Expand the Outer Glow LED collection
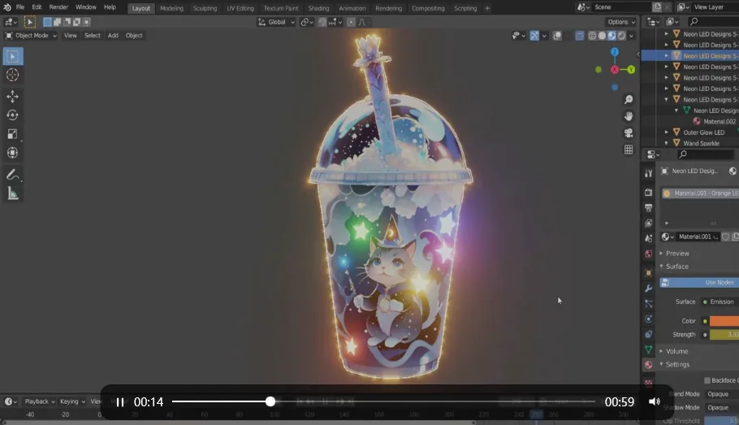Image resolution: width=739 pixels, height=425 pixels. [x=667, y=132]
